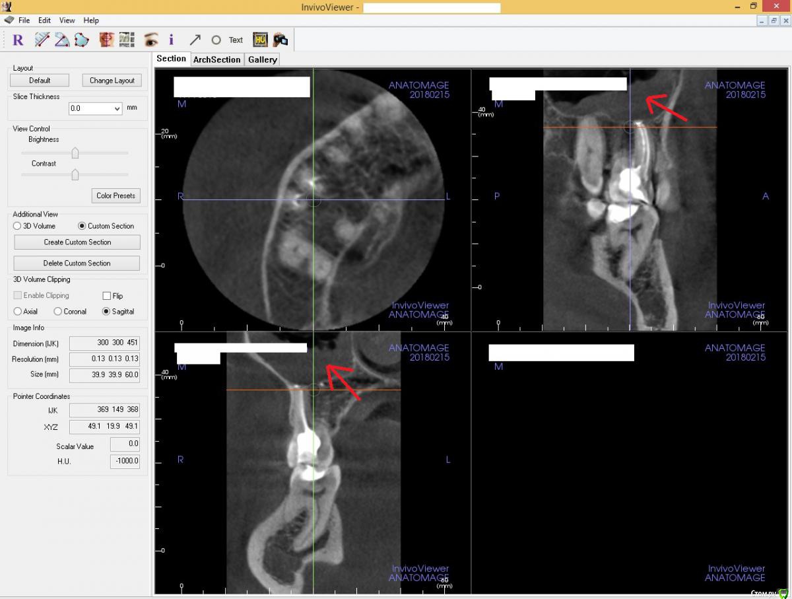This screenshot has width=792, height=599.
Task: Activate the HU measurement tool
Action: click(259, 40)
